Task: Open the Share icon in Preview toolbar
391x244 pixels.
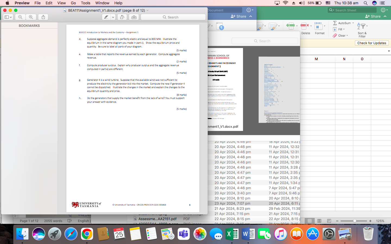Action: click(x=43, y=17)
